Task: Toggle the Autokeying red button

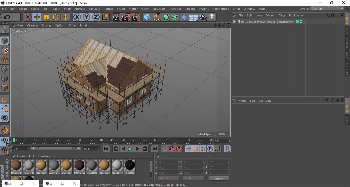Action: (172, 149)
